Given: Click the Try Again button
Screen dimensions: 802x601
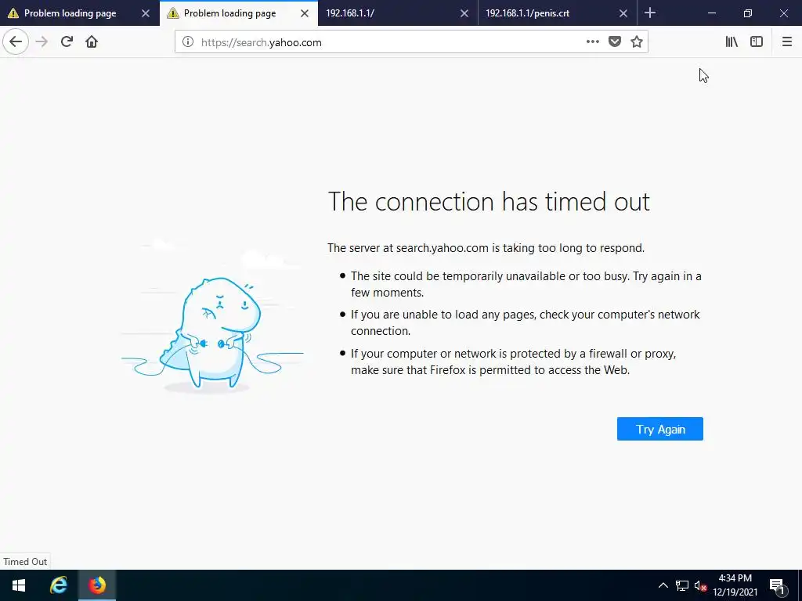Looking at the screenshot, I should coord(659,429).
